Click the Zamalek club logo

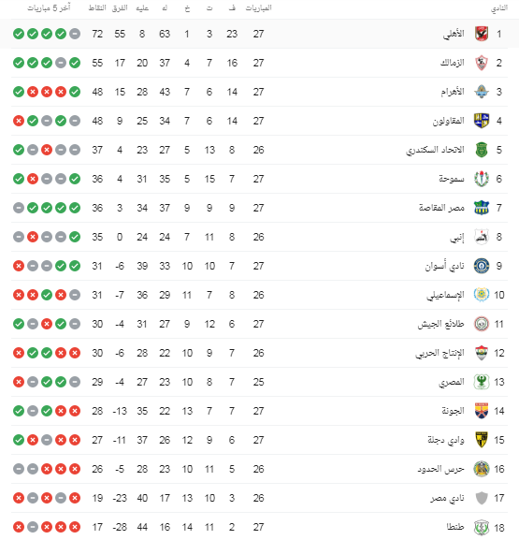(482, 63)
